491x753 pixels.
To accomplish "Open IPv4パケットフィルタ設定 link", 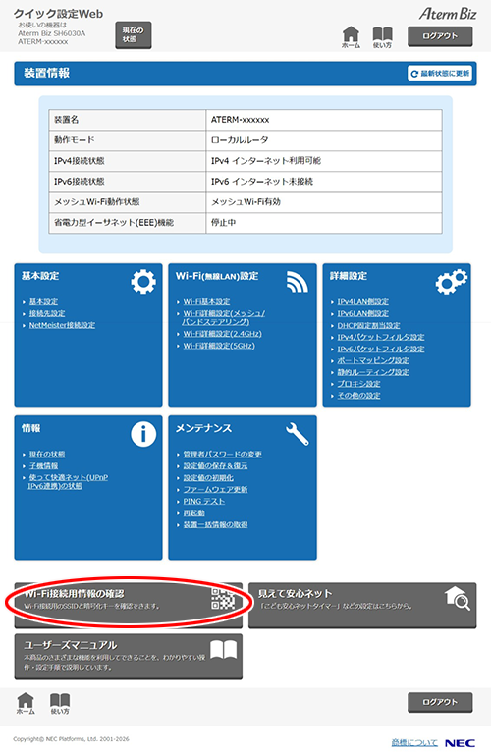I will [x=380, y=337].
